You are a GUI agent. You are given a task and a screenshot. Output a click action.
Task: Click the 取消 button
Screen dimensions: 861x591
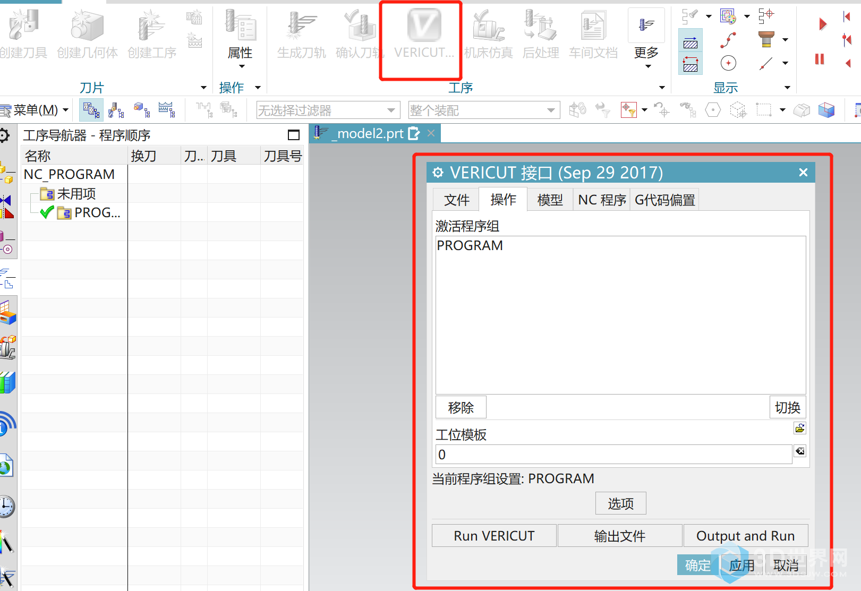click(x=786, y=565)
